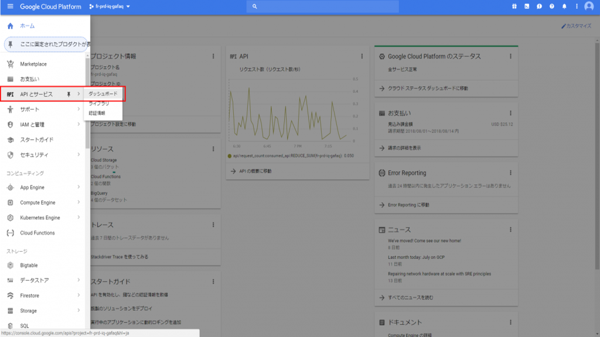Open the gift icon in header

tap(514, 6)
